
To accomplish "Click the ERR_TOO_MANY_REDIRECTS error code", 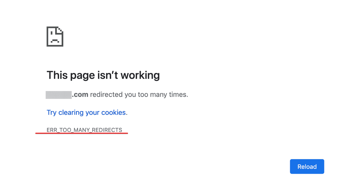I will [x=84, y=130].
